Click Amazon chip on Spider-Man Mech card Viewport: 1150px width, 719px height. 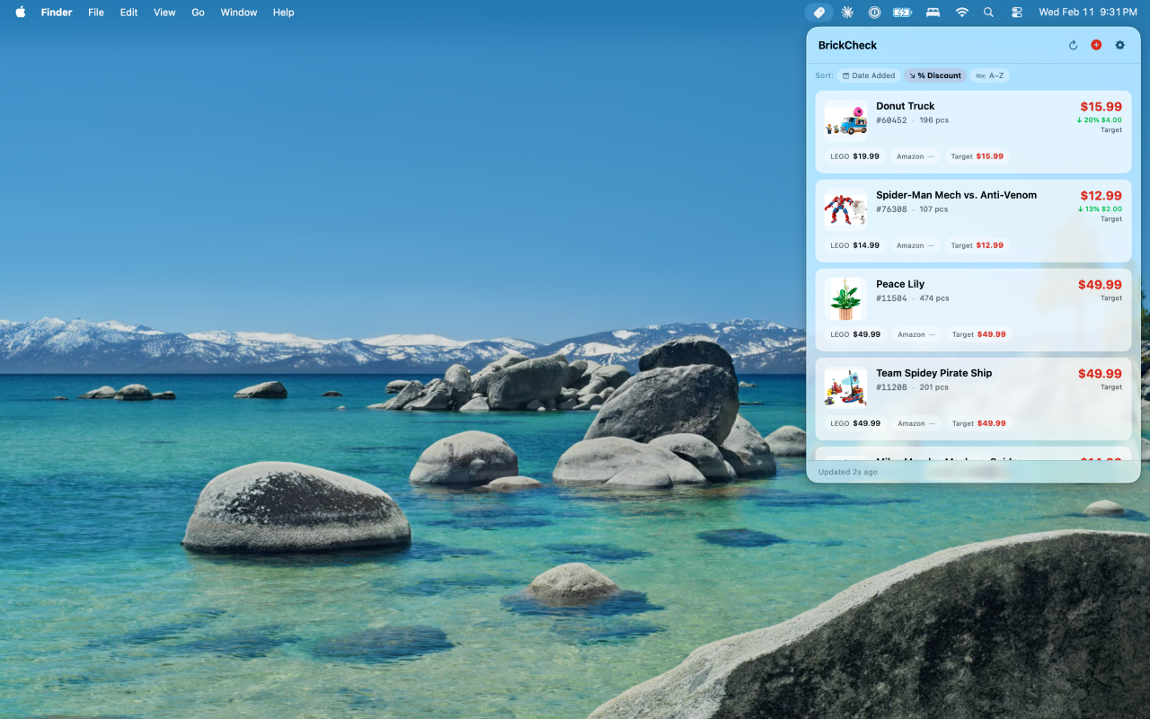[x=915, y=245]
